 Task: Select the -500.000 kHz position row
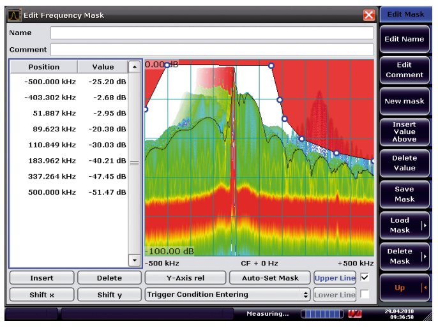pyautogui.click(x=50, y=82)
